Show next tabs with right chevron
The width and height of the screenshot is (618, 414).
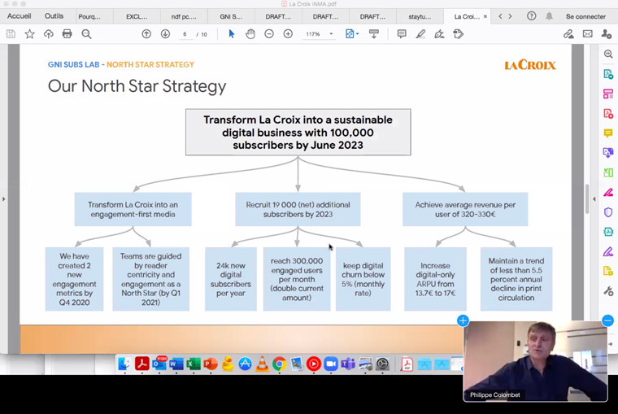coord(510,16)
